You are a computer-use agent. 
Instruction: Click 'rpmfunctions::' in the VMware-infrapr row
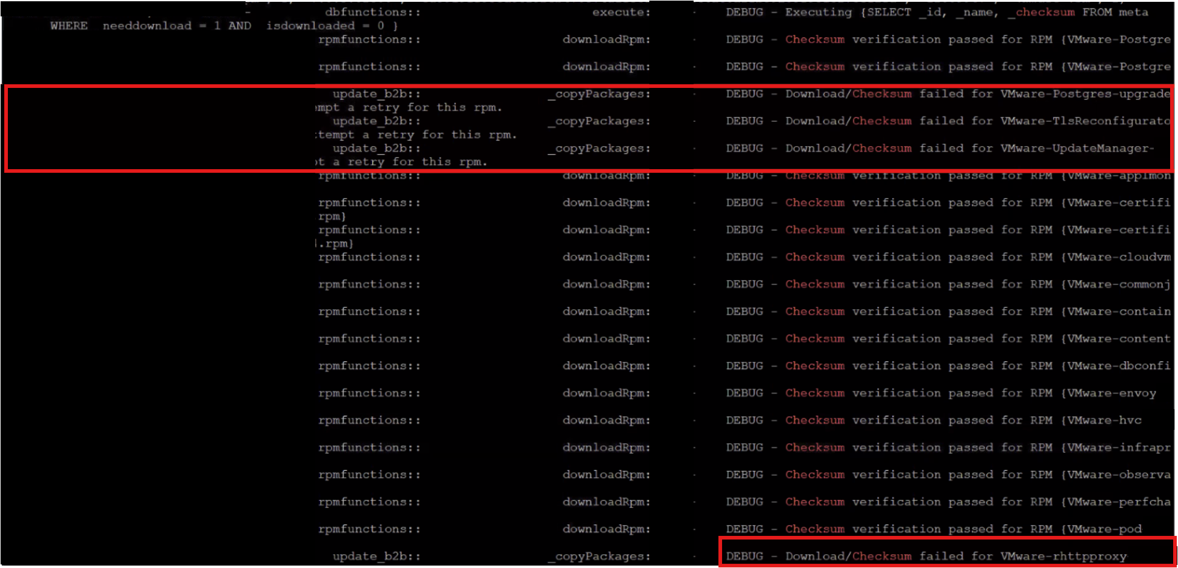[369, 448]
